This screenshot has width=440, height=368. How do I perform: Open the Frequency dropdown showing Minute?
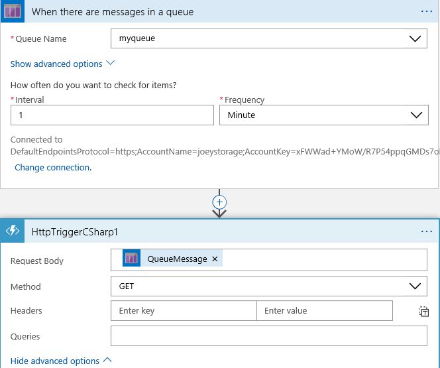click(324, 115)
